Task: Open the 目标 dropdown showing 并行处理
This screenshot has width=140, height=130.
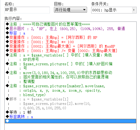Action: click(71, 10)
